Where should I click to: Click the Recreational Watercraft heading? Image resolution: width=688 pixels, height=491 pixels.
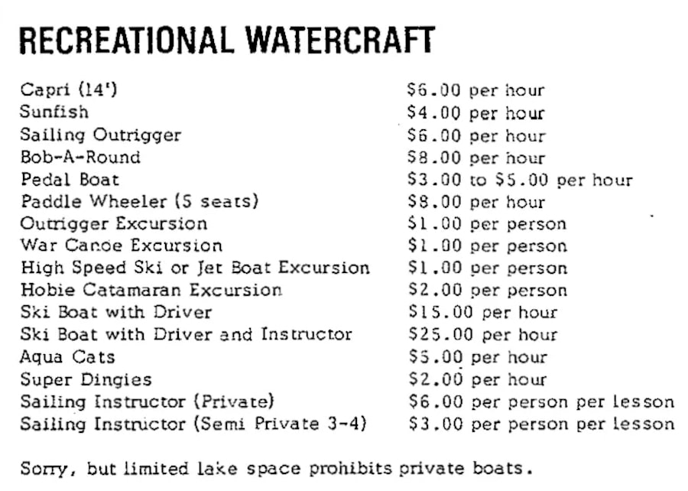(x=227, y=41)
